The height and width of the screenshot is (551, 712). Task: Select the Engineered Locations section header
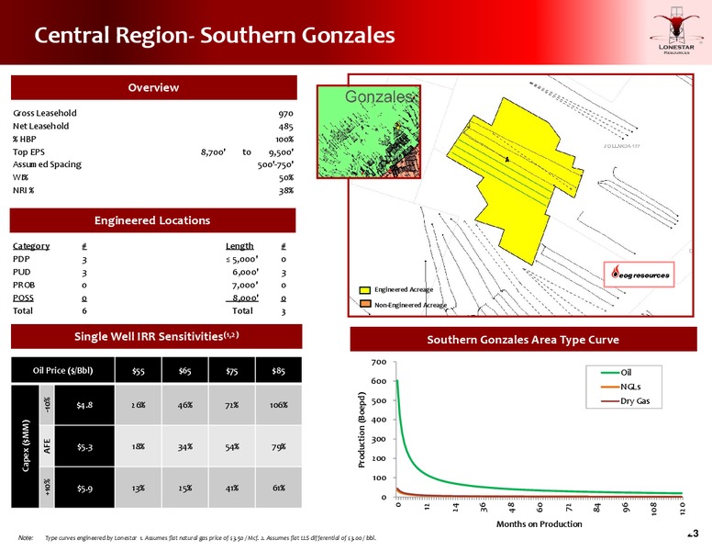(152, 220)
